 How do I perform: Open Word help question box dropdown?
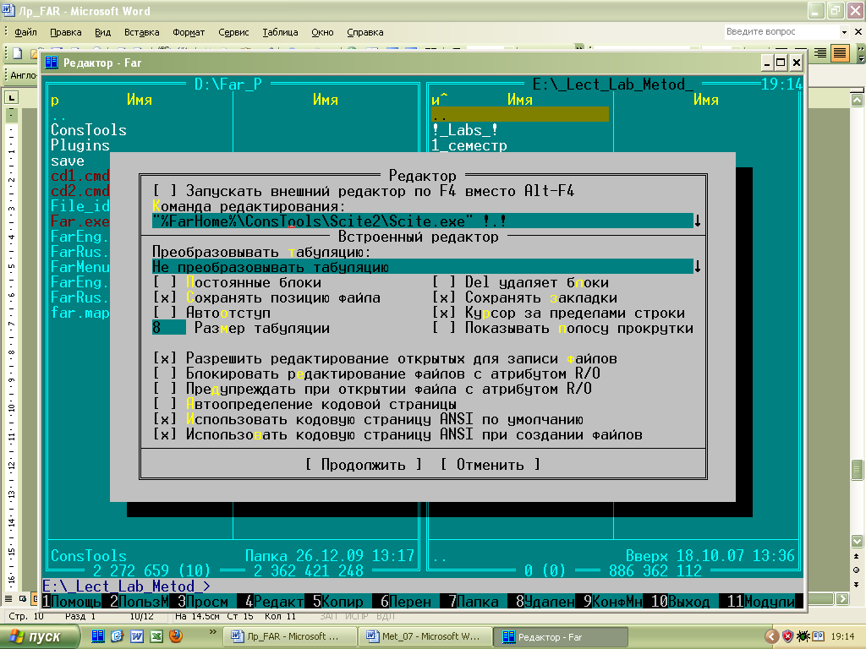click(x=844, y=32)
